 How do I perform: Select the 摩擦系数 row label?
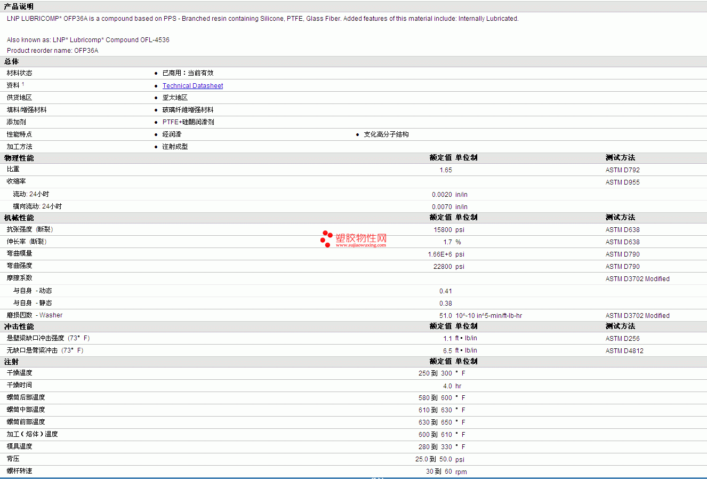pyautogui.click(x=19, y=278)
